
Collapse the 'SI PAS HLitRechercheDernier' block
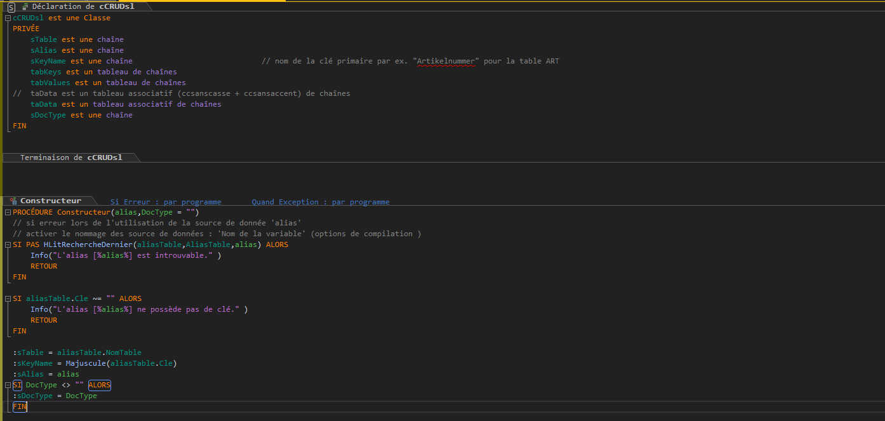click(x=8, y=244)
